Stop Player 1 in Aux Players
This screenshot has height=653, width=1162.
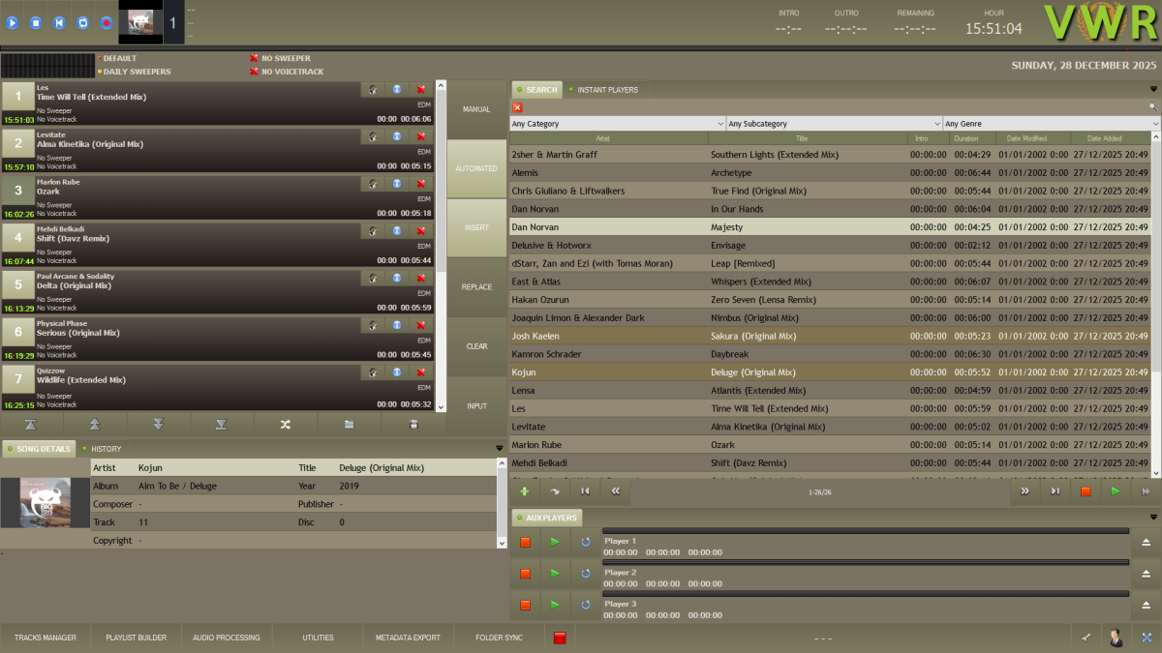pyautogui.click(x=525, y=542)
